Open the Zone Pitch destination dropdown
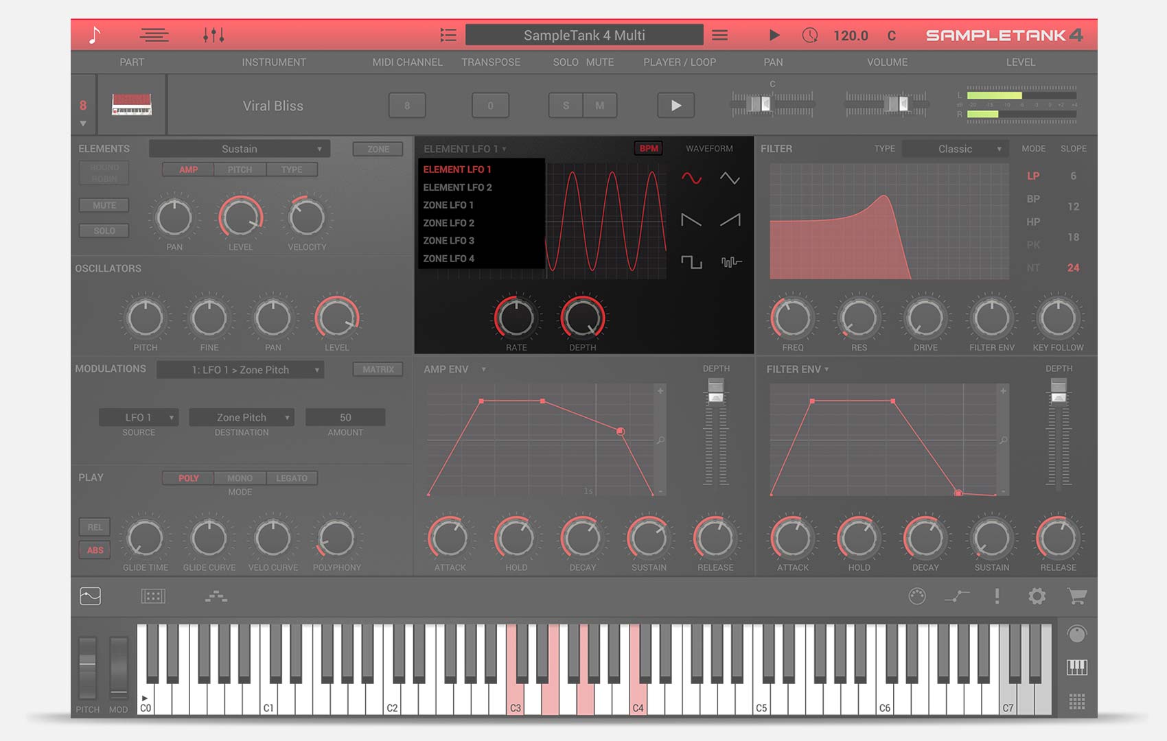Screen dimensions: 1167x741 click(242, 417)
